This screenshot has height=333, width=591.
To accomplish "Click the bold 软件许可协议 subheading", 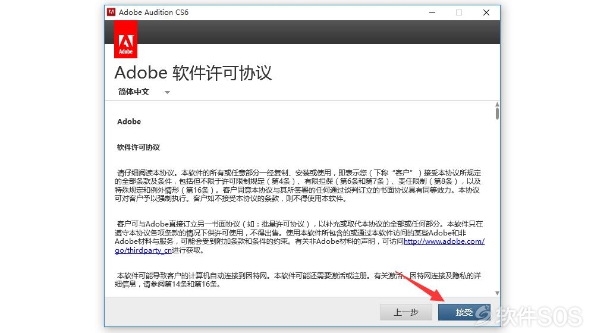I will (x=139, y=147).
